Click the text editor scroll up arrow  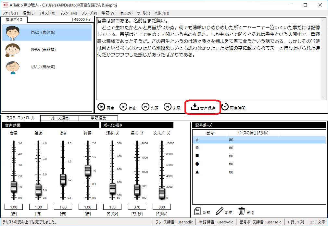pos(323,20)
